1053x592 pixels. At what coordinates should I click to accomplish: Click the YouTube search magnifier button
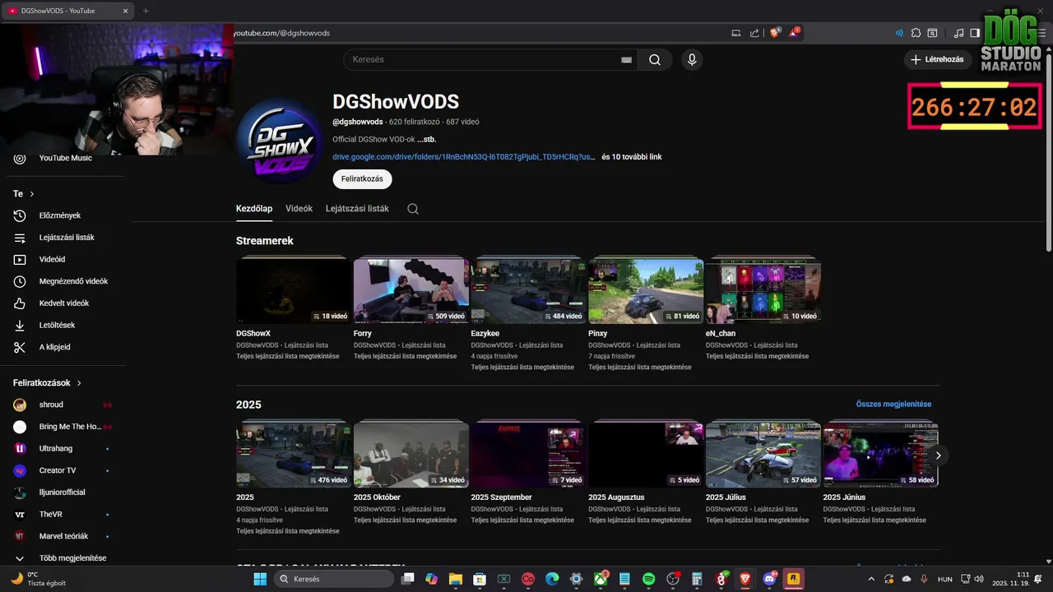(x=655, y=59)
